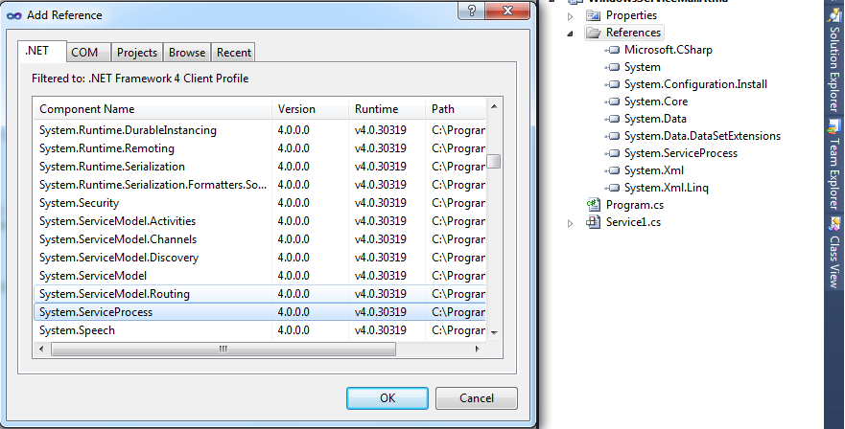Click the Microsoft.CSharp reference icon
Image resolution: width=845 pixels, height=429 pixels.
click(x=612, y=50)
